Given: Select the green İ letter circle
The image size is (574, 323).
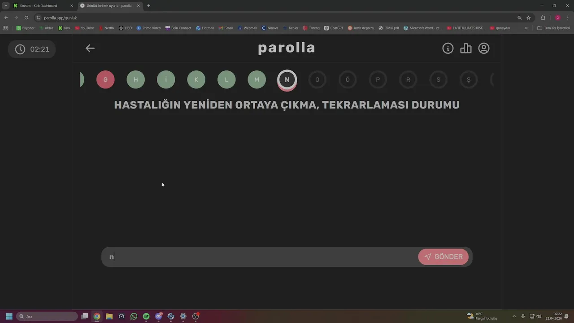Looking at the screenshot, I should tap(166, 80).
